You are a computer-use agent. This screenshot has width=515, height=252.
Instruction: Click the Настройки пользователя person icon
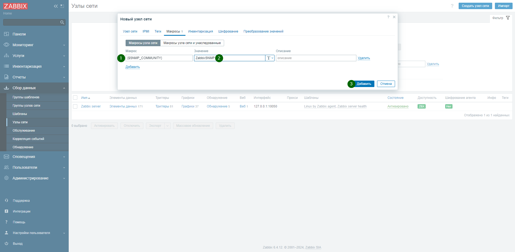pyautogui.click(x=6, y=233)
